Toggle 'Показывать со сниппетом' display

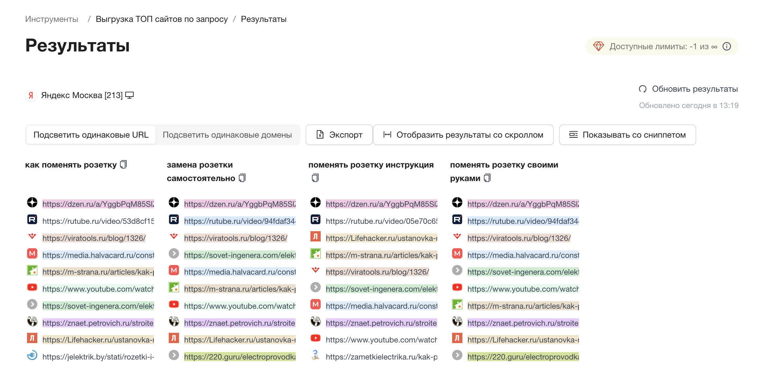click(x=627, y=135)
